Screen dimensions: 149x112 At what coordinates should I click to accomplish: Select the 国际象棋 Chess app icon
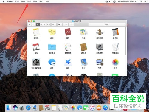(100, 32)
